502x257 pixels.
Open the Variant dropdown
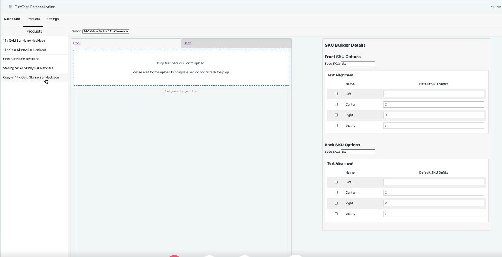(x=106, y=31)
